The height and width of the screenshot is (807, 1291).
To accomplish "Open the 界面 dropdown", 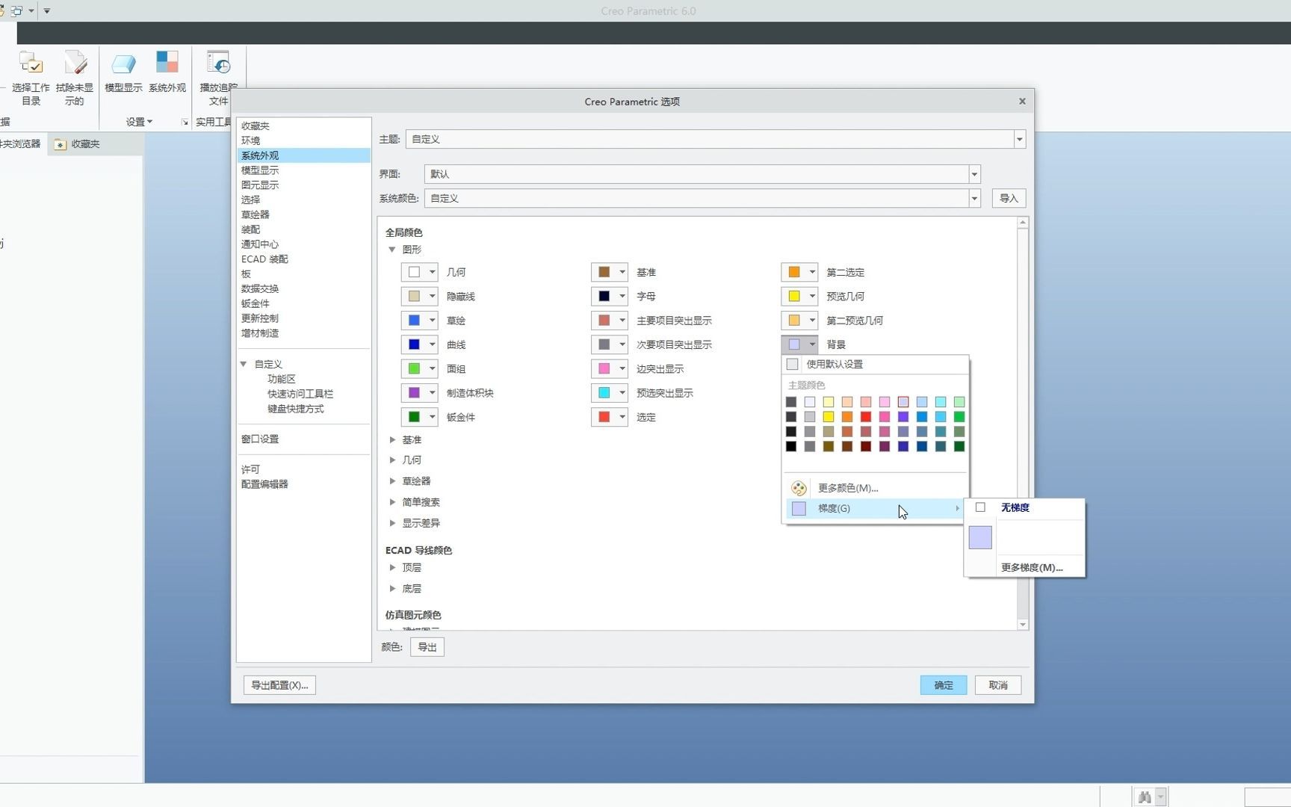I will click(974, 174).
